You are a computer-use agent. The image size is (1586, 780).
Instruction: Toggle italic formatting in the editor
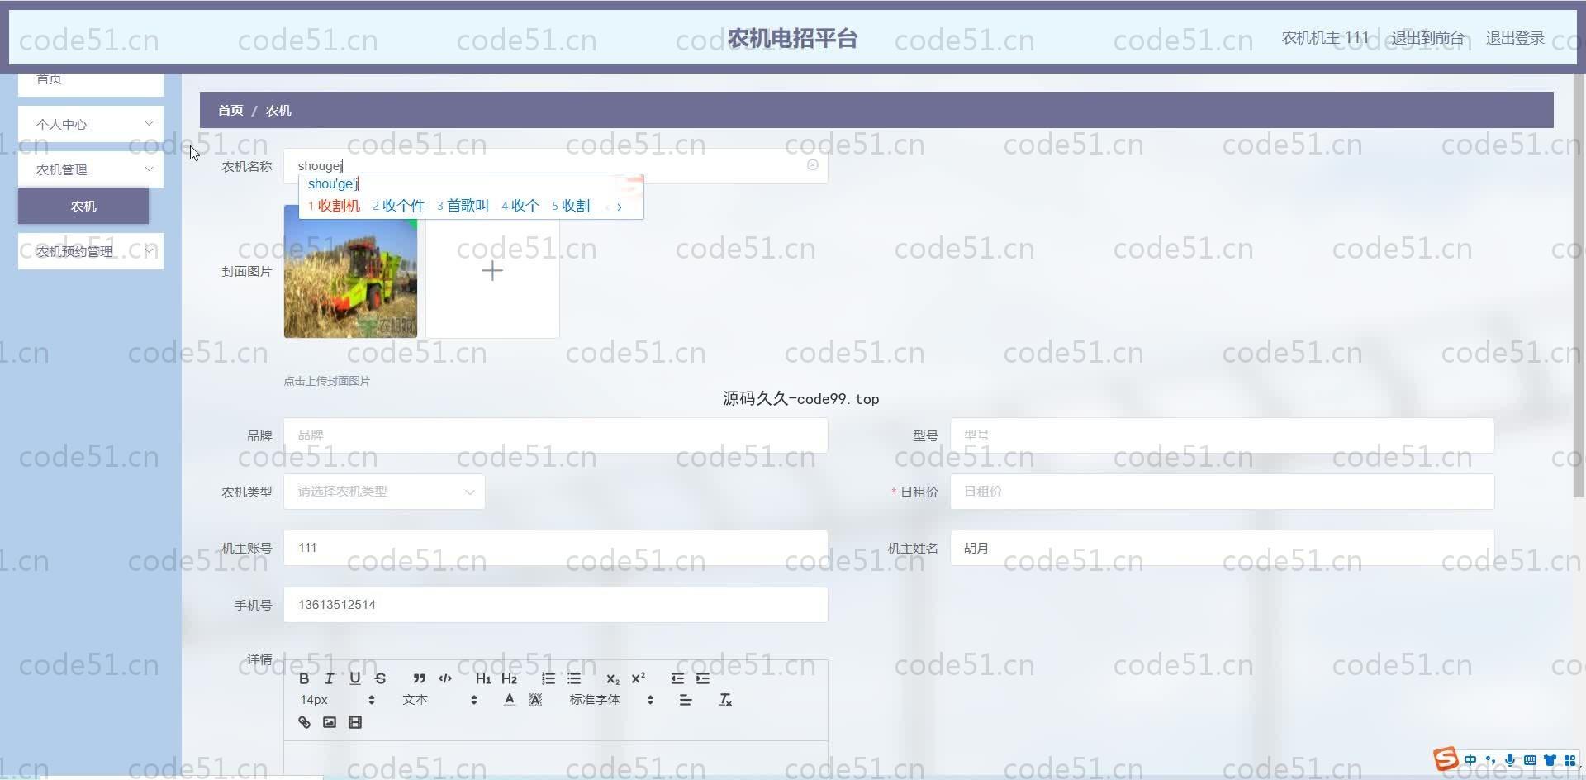(x=330, y=678)
